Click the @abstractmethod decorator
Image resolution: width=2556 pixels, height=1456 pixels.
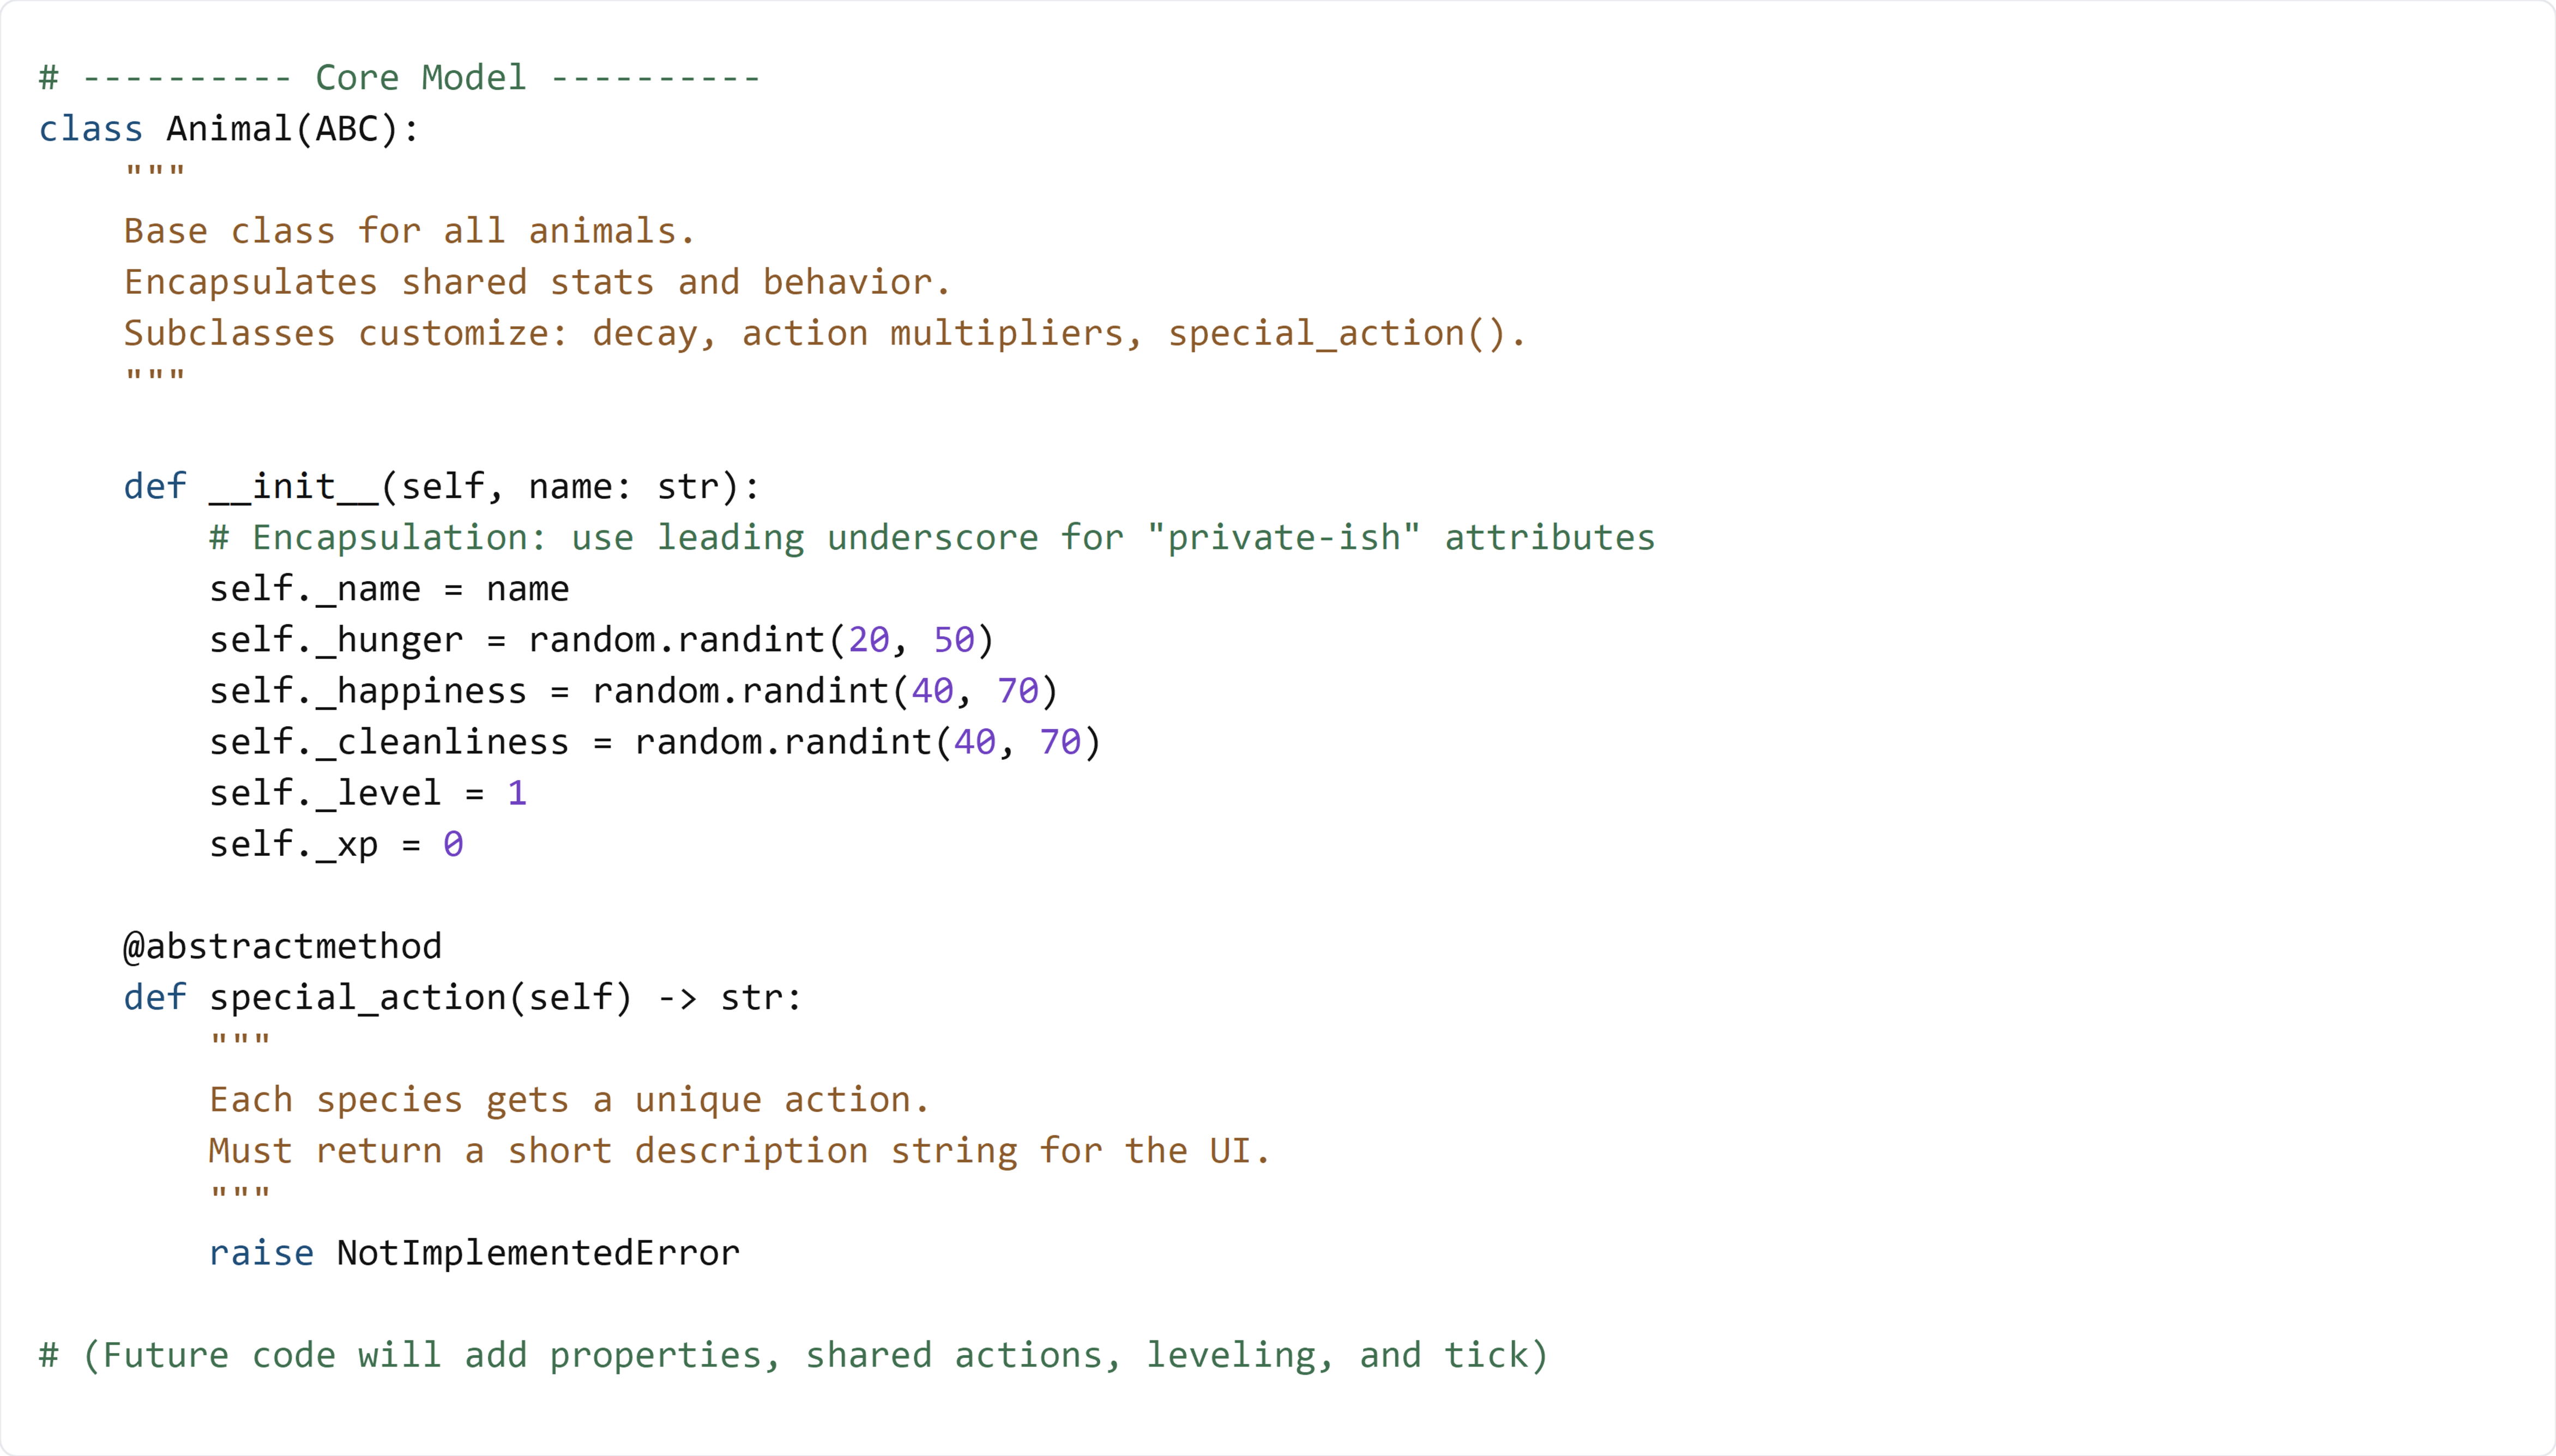coord(282,947)
